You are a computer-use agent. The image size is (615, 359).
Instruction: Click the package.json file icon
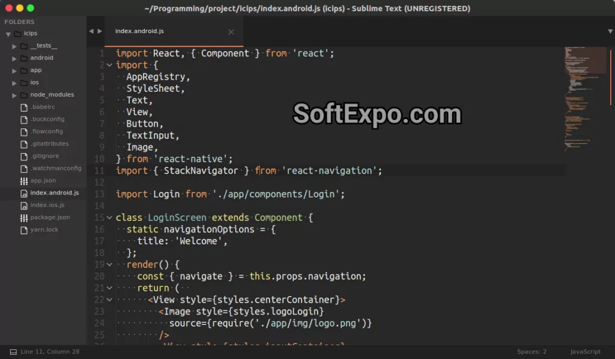[x=23, y=217]
